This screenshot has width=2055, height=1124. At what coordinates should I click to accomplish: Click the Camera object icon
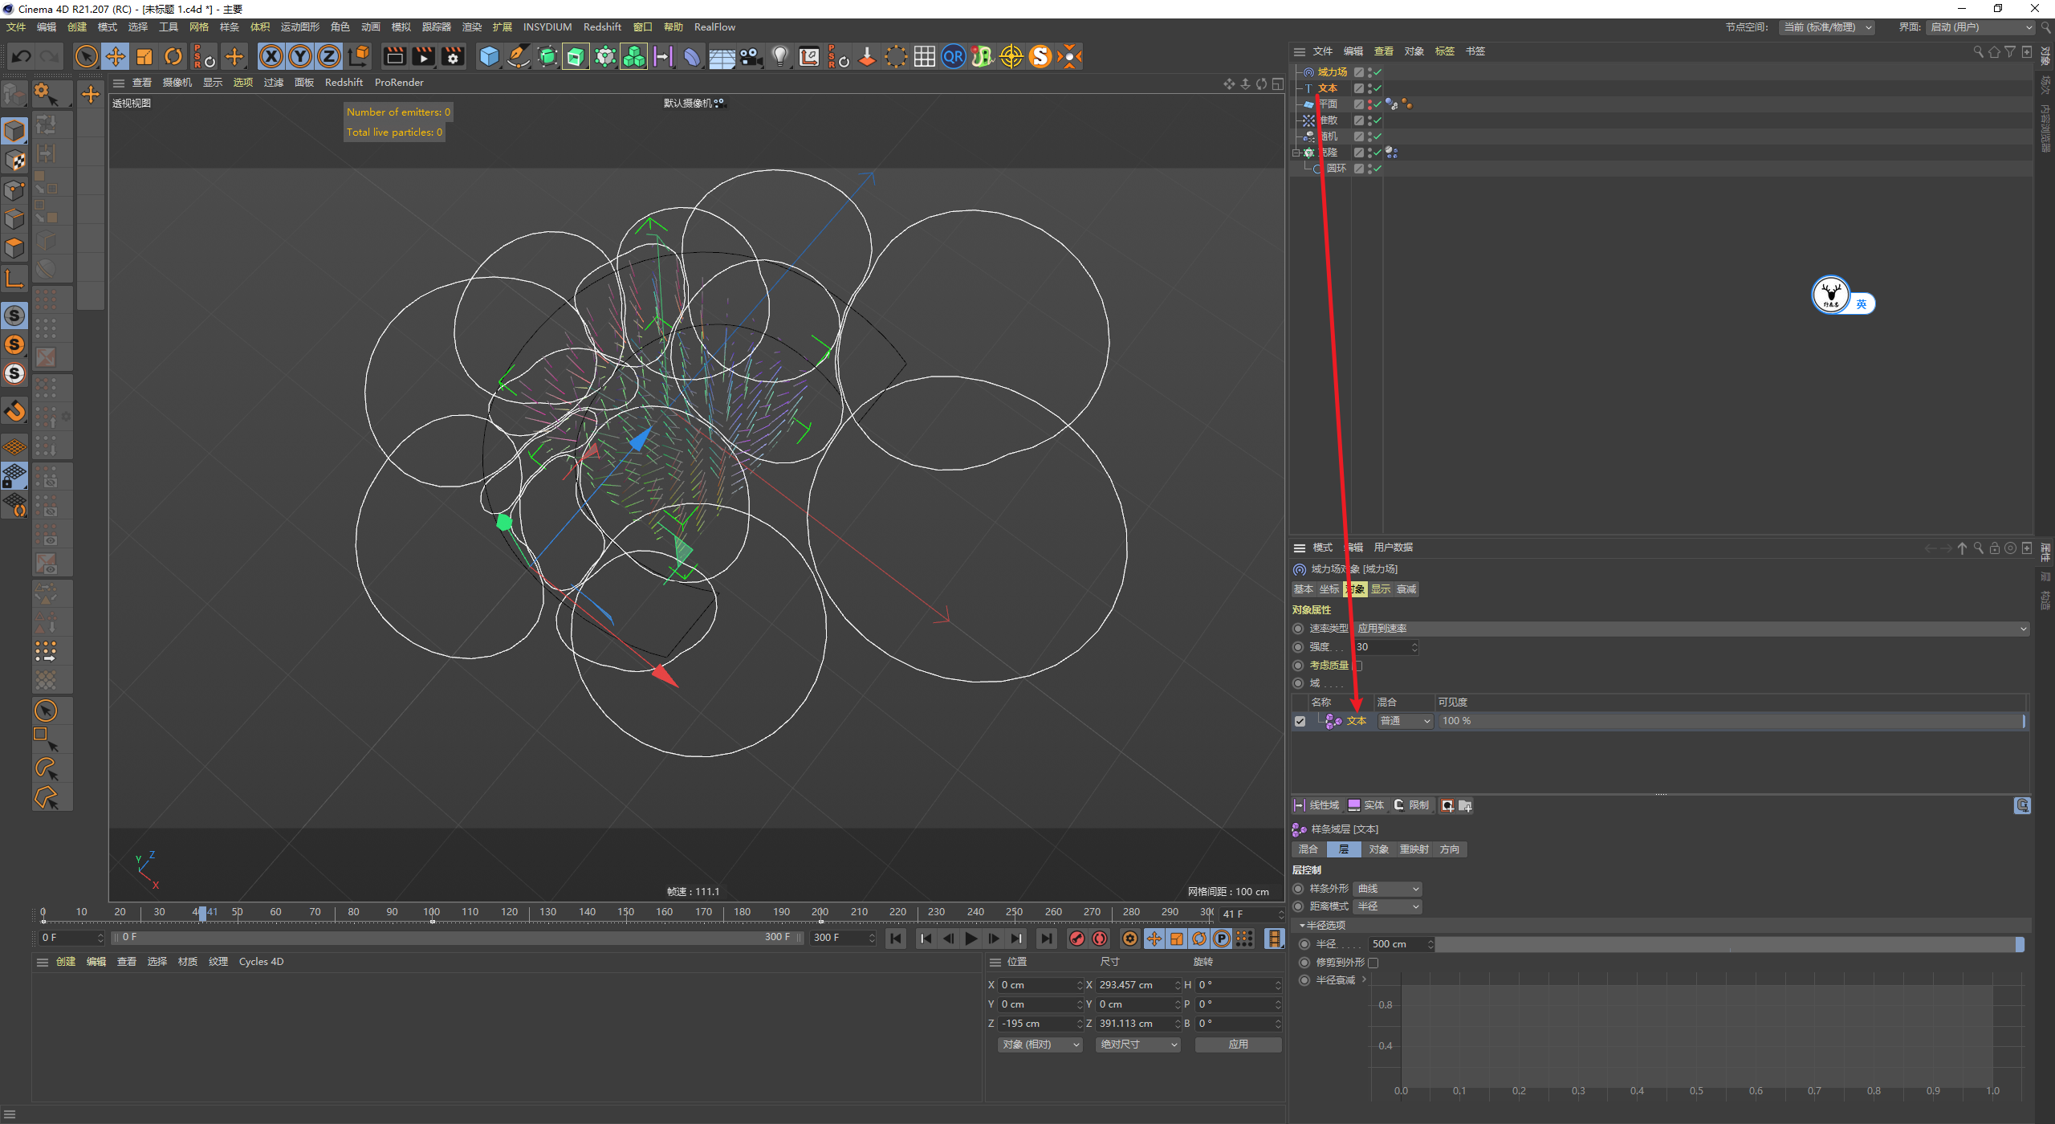click(751, 56)
